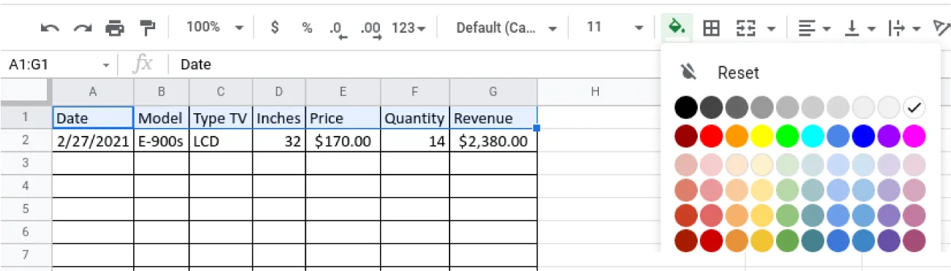Click the Revenue header cell
The width and height of the screenshot is (951, 271).
[x=493, y=118]
